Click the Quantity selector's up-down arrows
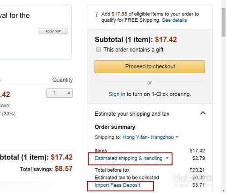 pos(69,93)
